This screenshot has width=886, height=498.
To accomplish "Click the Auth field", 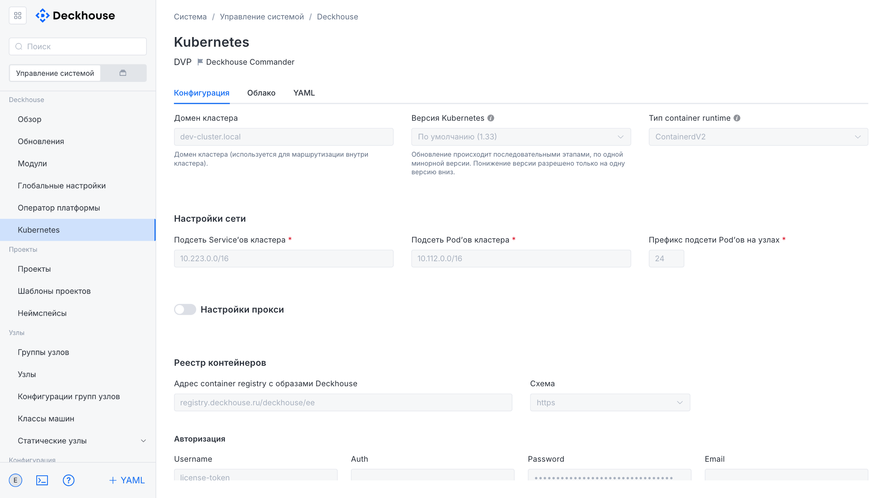I will click(433, 475).
